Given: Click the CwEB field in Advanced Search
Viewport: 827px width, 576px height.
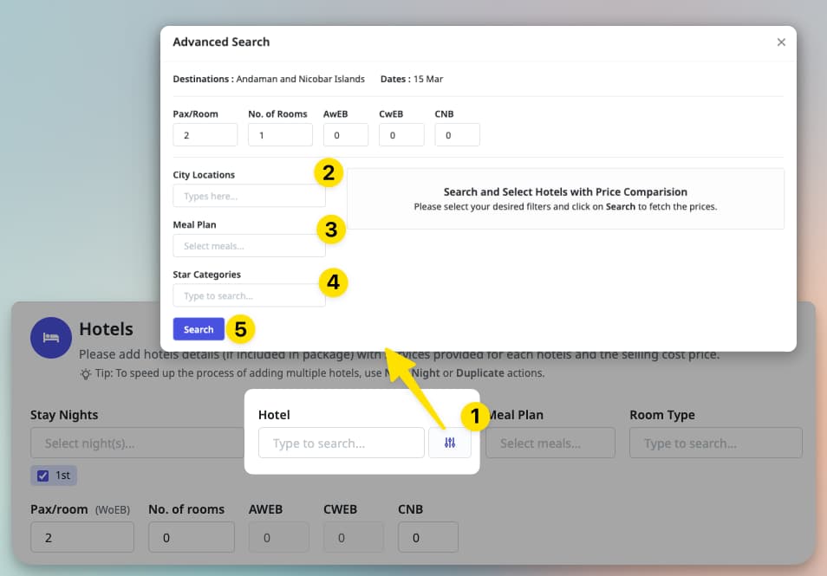Looking at the screenshot, I should (x=400, y=134).
